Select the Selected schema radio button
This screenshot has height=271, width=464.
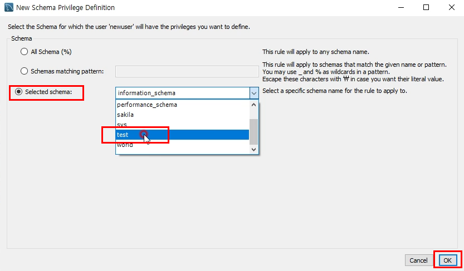(x=18, y=92)
